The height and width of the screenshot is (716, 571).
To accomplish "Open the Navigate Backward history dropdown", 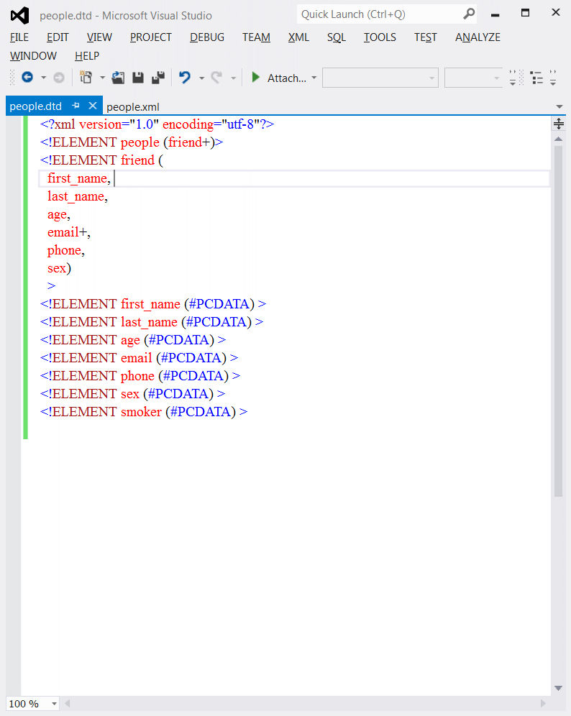I will [x=43, y=78].
